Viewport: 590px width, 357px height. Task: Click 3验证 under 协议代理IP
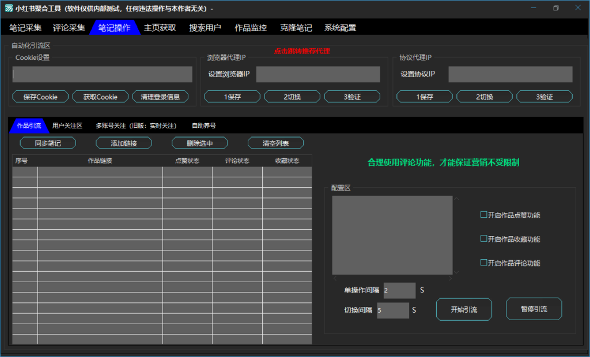click(x=544, y=97)
